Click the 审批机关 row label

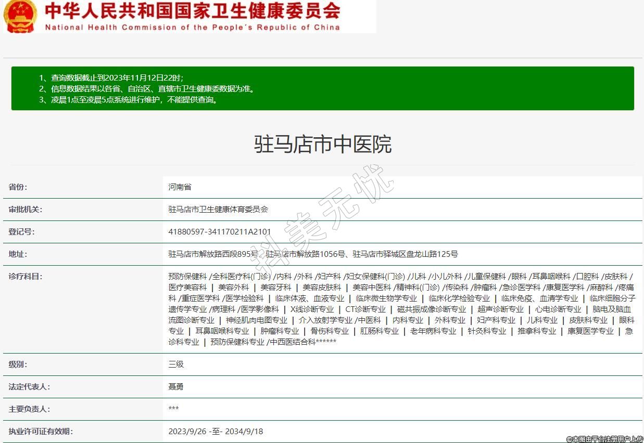[x=25, y=210]
